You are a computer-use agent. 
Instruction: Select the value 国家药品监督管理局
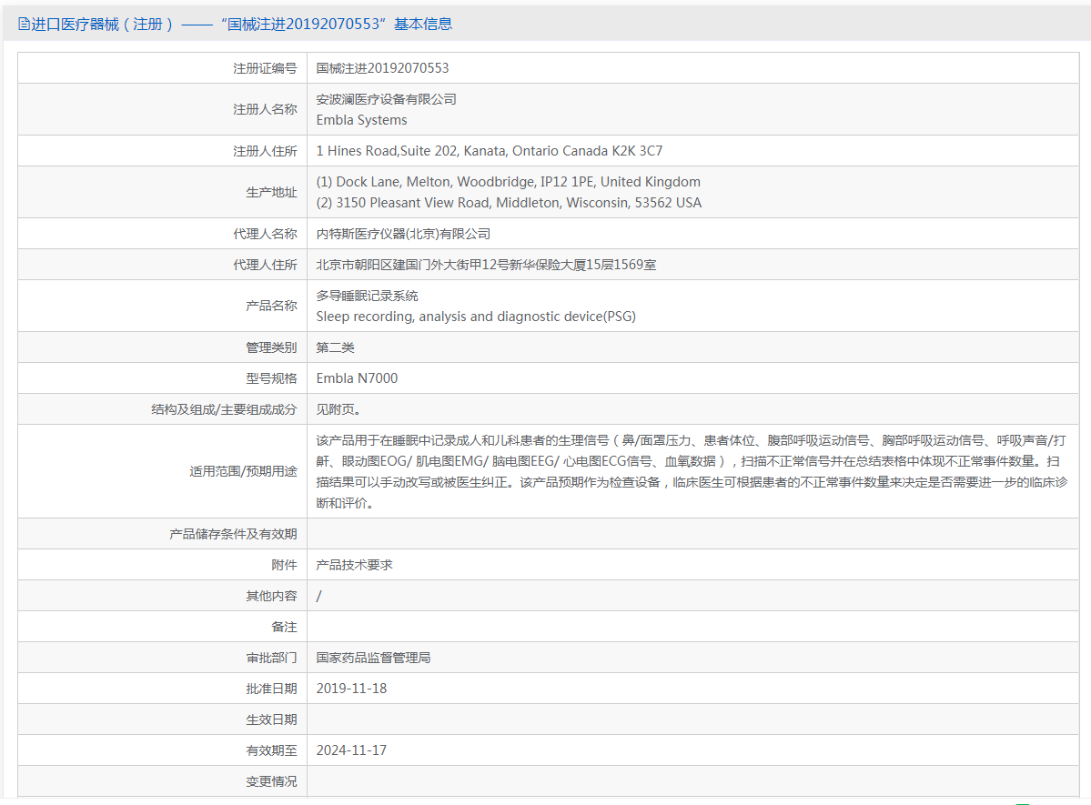coord(373,658)
